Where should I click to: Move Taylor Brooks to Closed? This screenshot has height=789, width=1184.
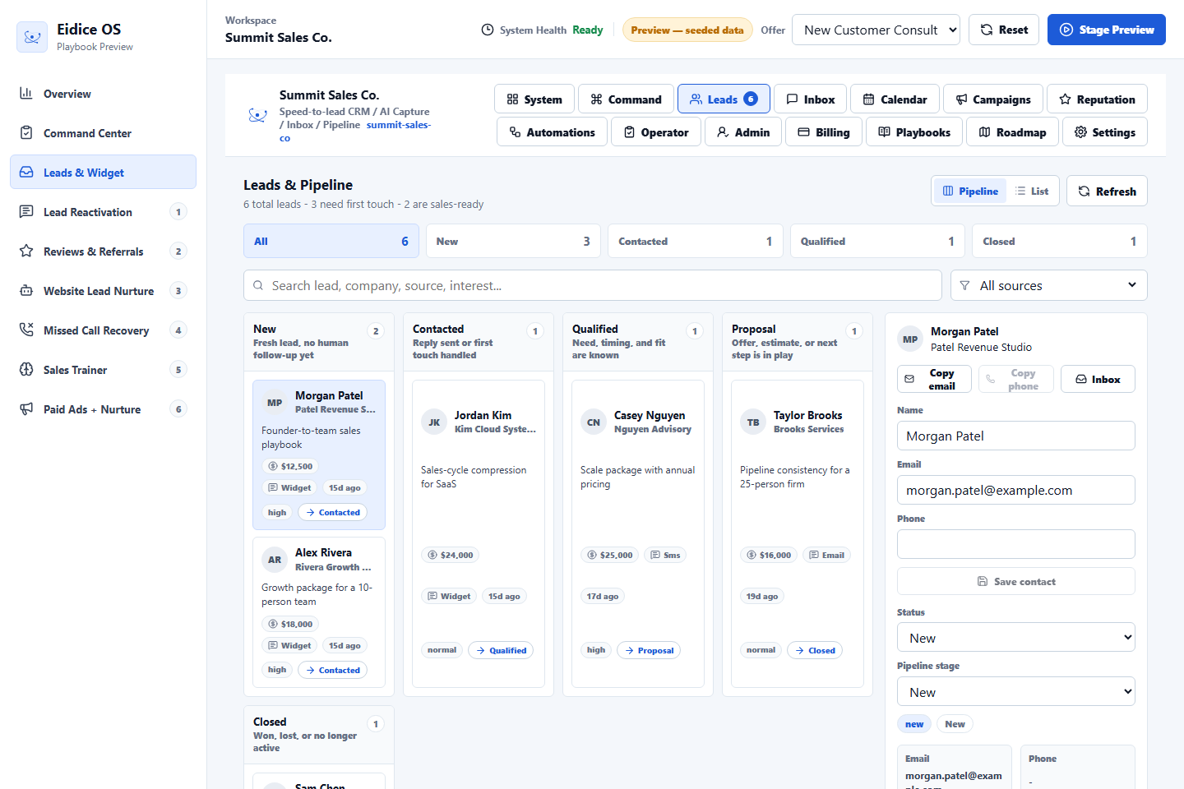[x=815, y=650]
